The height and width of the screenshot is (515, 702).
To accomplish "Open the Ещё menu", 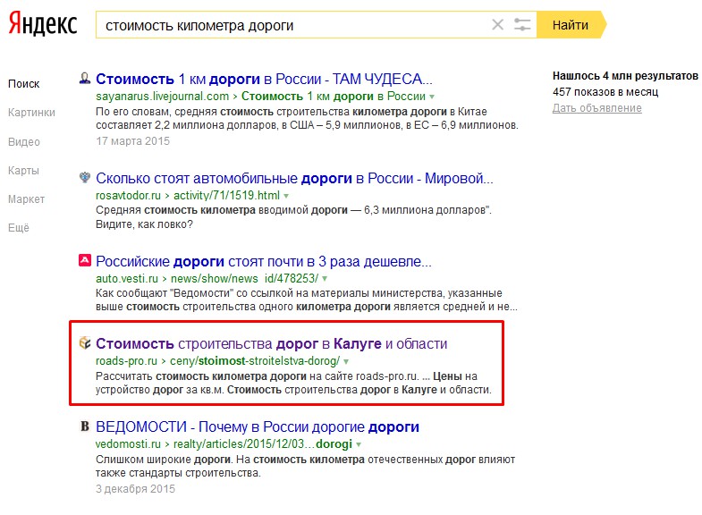I will pyautogui.click(x=19, y=228).
